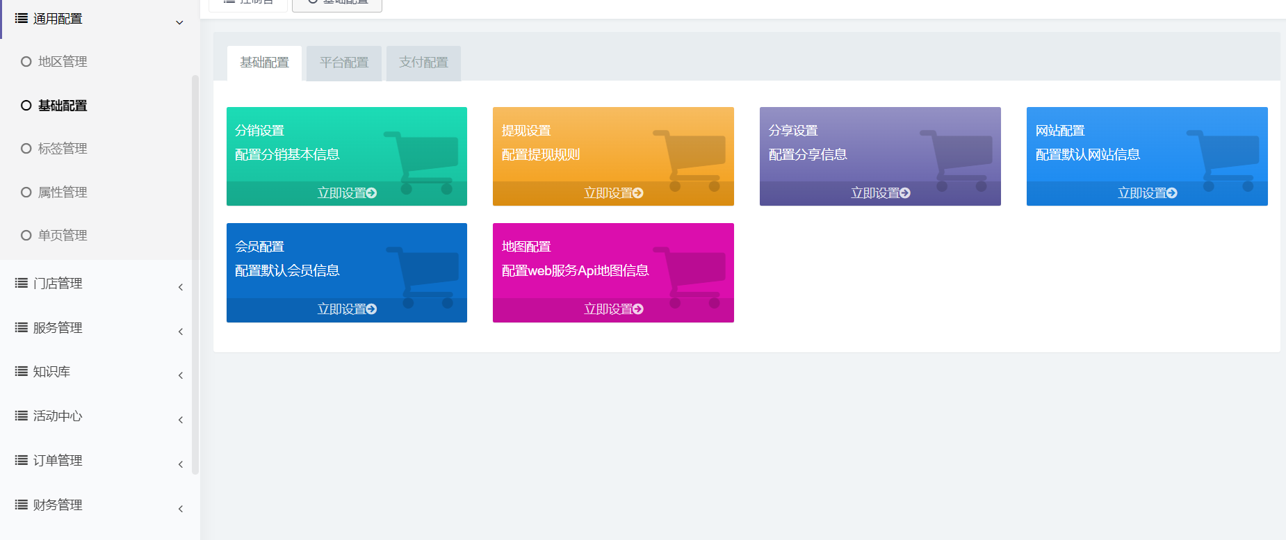Switch to the 支付配置 tab
1286x540 pixels.
pyautogui.click(x=423, y=63)
